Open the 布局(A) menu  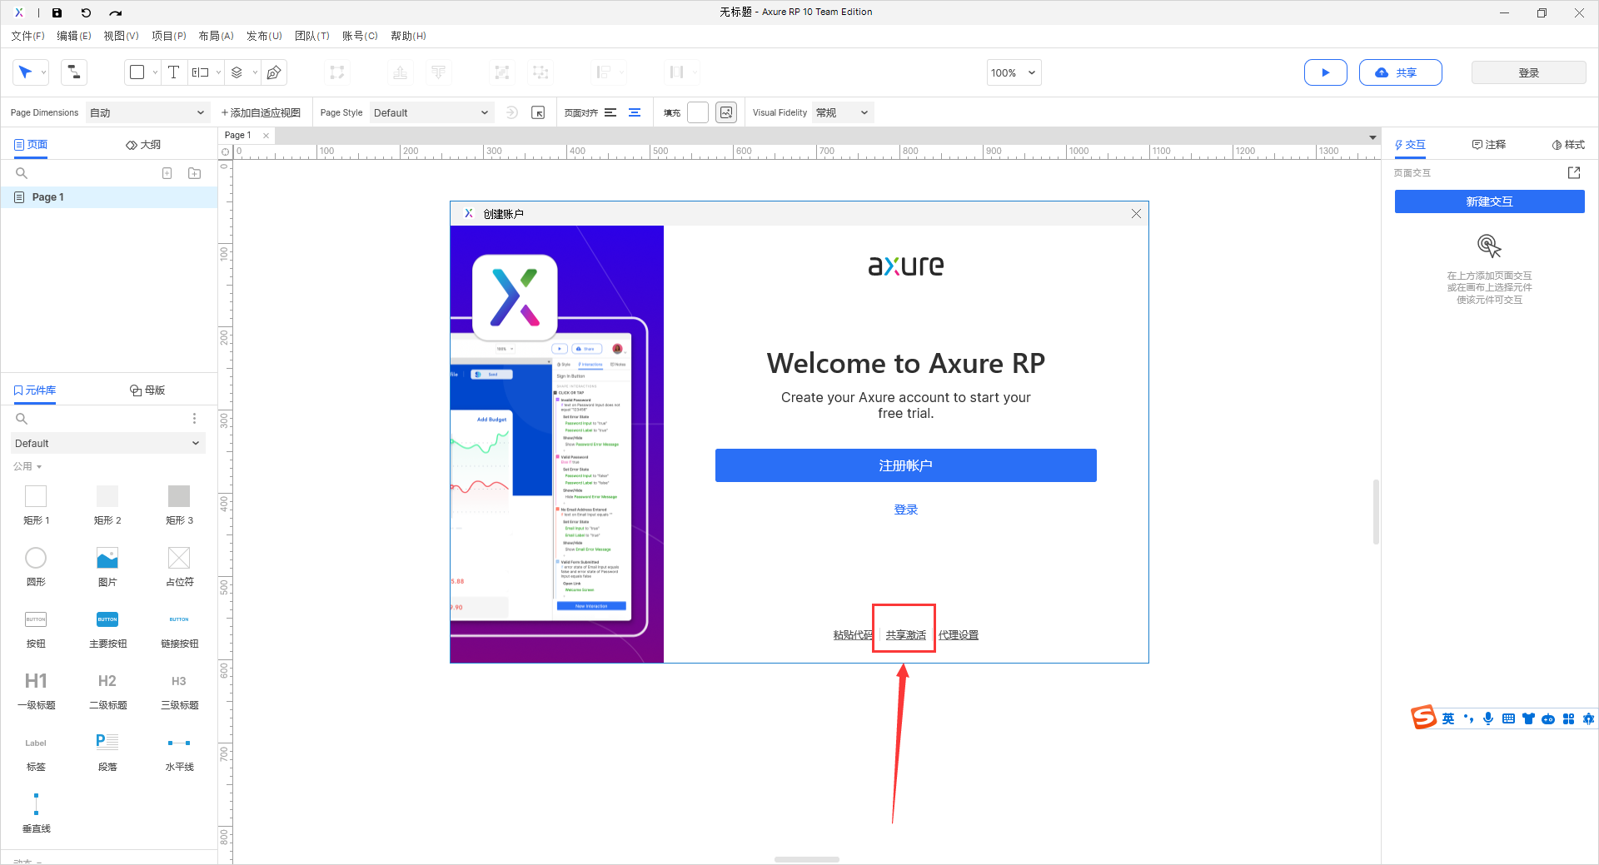pyautogui.click(x=216, y=36)
